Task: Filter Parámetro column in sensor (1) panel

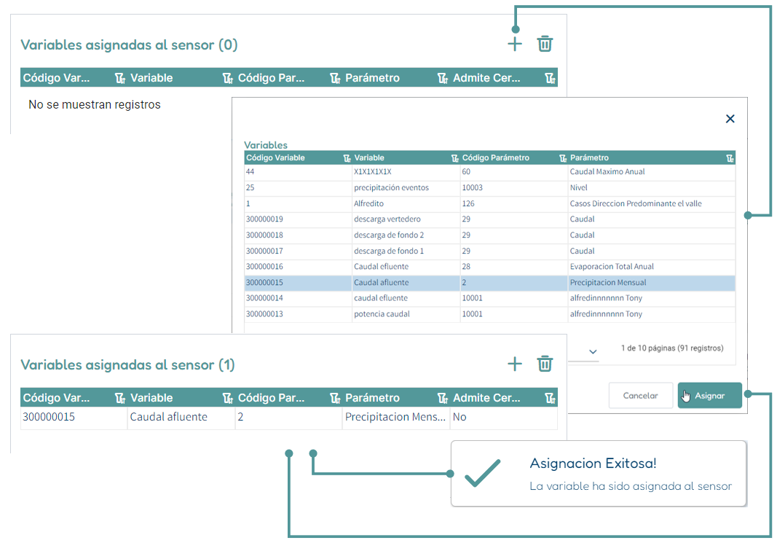Action: pos(443,398)
